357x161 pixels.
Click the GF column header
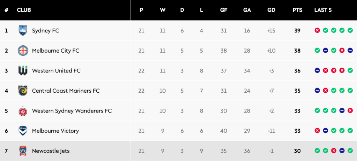pos(224,10)
